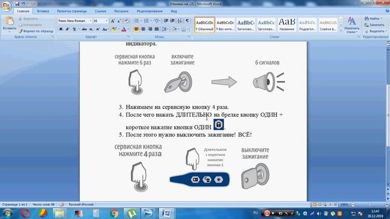Increase paragraph indent
Screen dimensions: 390x219
172,21
